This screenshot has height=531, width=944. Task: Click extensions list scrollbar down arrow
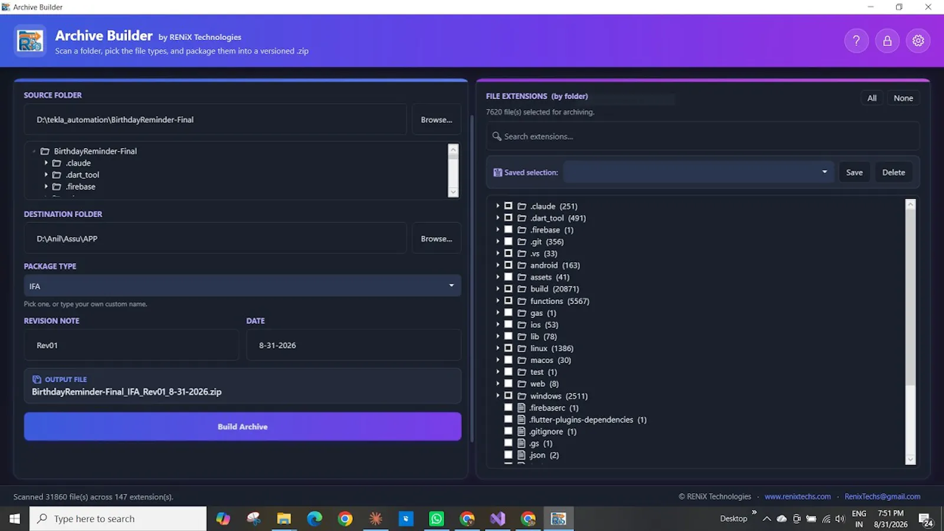pyautogui.click(x=910, y=460)
